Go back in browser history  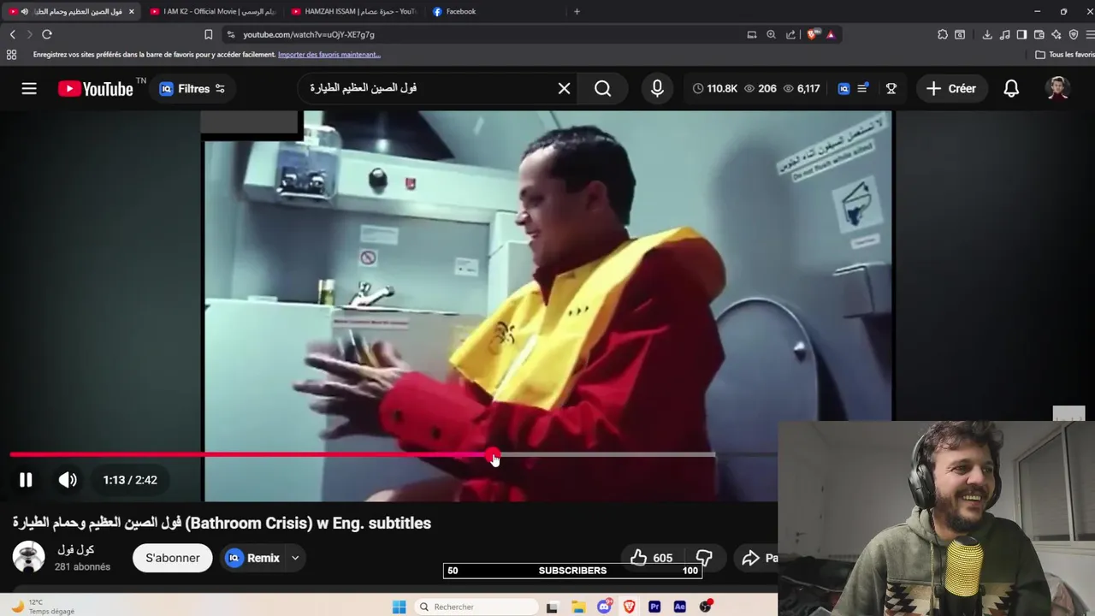12,34
